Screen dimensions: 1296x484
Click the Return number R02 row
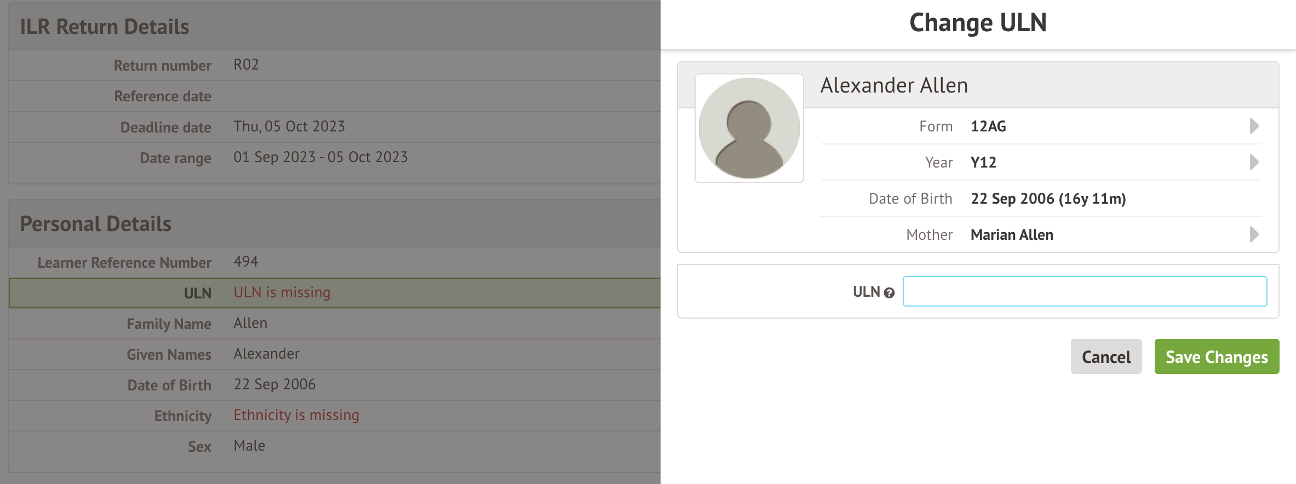tap(334, 65)
